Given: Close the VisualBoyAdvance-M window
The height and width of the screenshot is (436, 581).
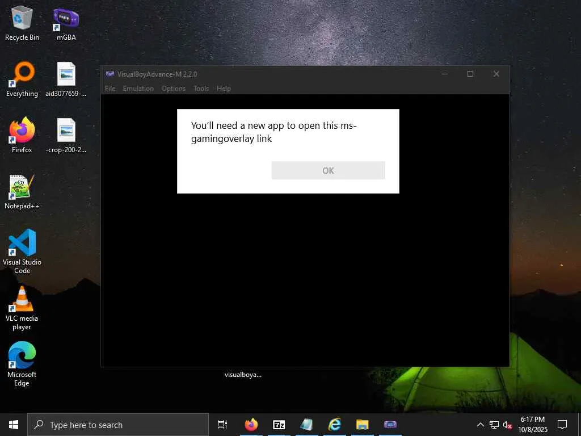Looking at the screenshot, I should coord(496,74).
